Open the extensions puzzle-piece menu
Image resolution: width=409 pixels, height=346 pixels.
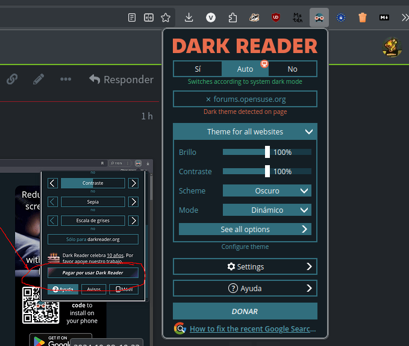click(x=233, y=17)
